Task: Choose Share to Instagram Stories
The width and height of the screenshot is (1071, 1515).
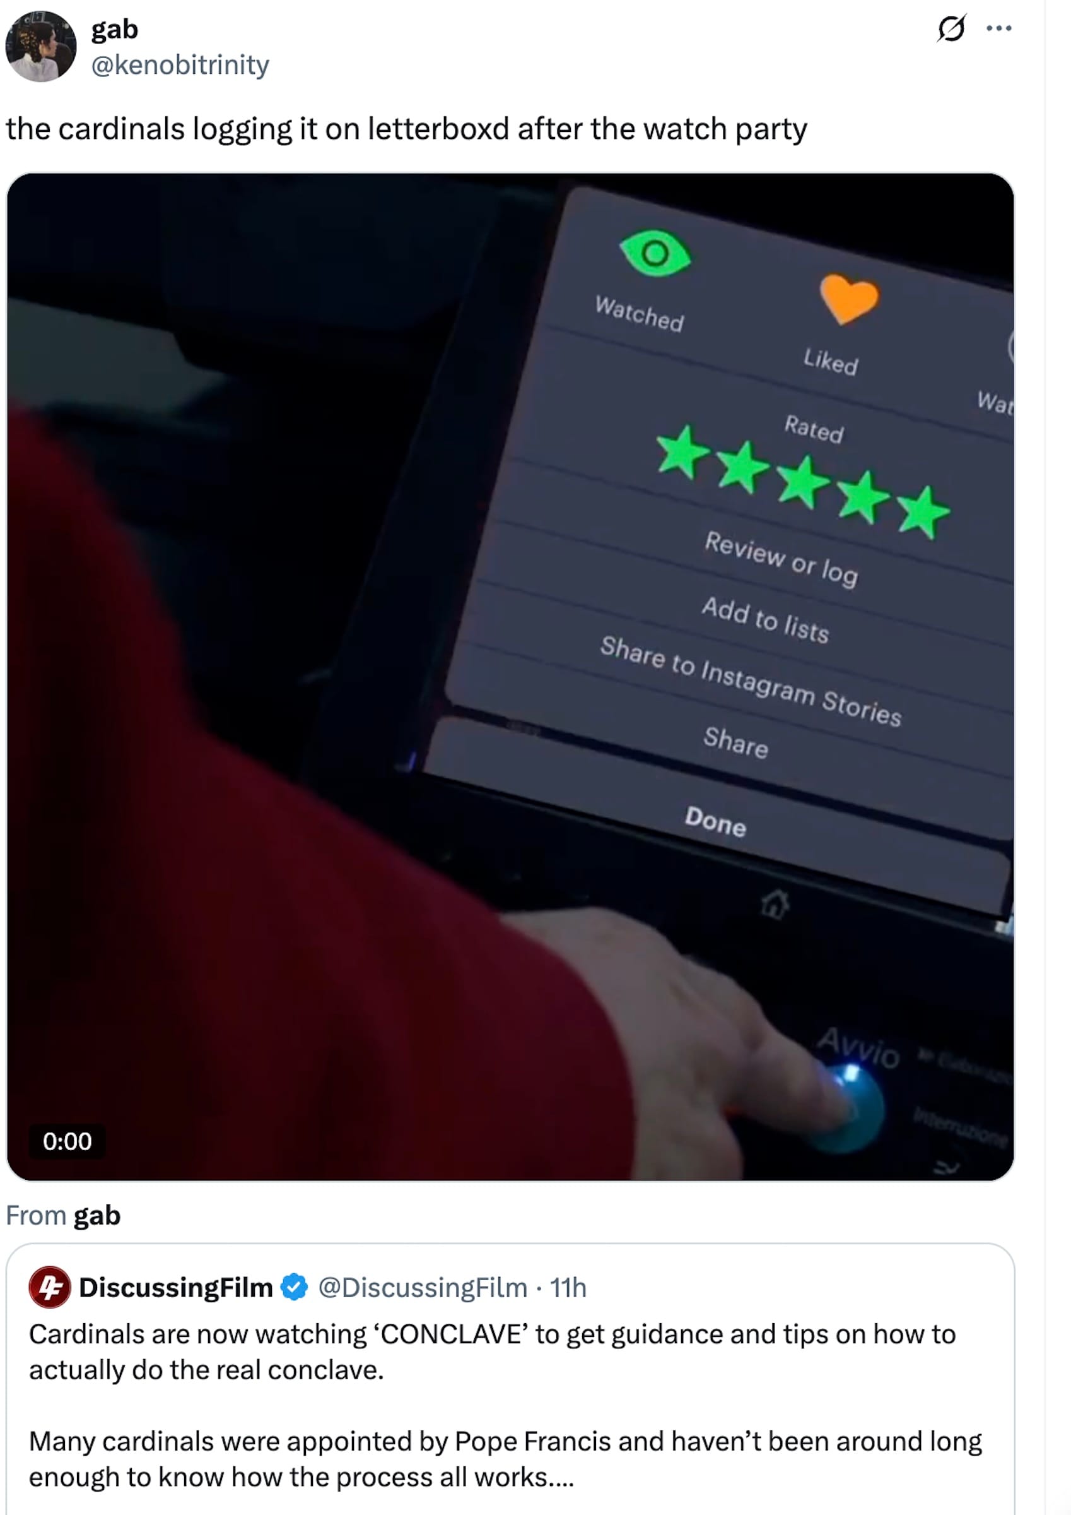Action: [x=751, y=681]
